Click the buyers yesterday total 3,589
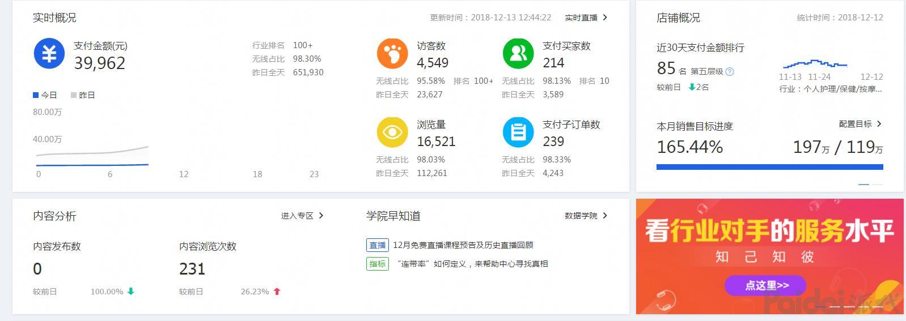The height and width of the screenshot is (321, 906). (553, 95)
